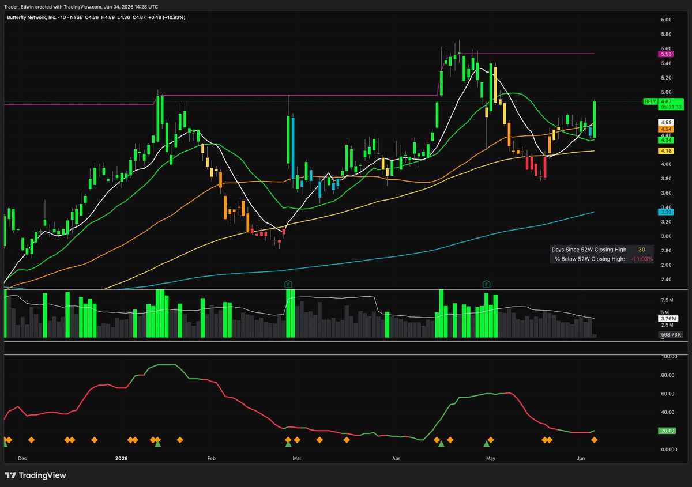This screenshot has width=692, height=487.
Task: Click the 5.00 price axis label
Action: pos(666,92)
